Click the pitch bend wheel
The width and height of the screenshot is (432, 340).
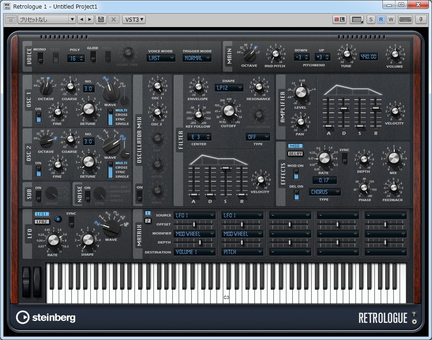pos(26,281)
